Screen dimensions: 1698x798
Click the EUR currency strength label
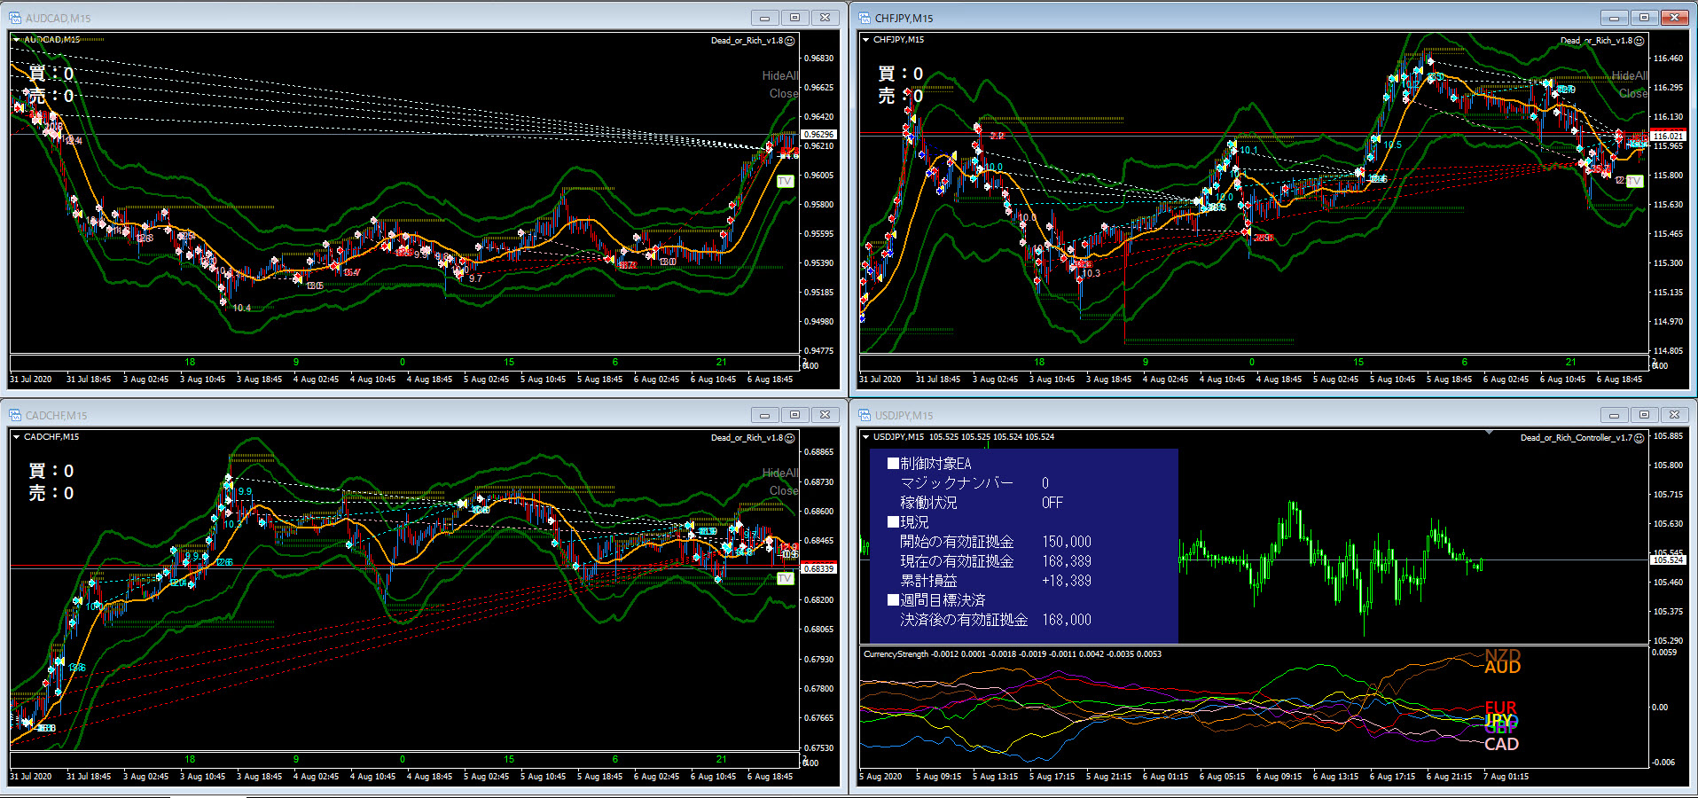pyautogui.click(x=1500, y=708)
